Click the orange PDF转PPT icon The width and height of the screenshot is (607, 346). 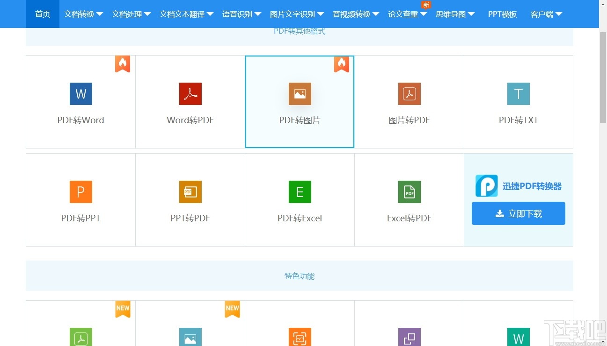coord(80,192)
